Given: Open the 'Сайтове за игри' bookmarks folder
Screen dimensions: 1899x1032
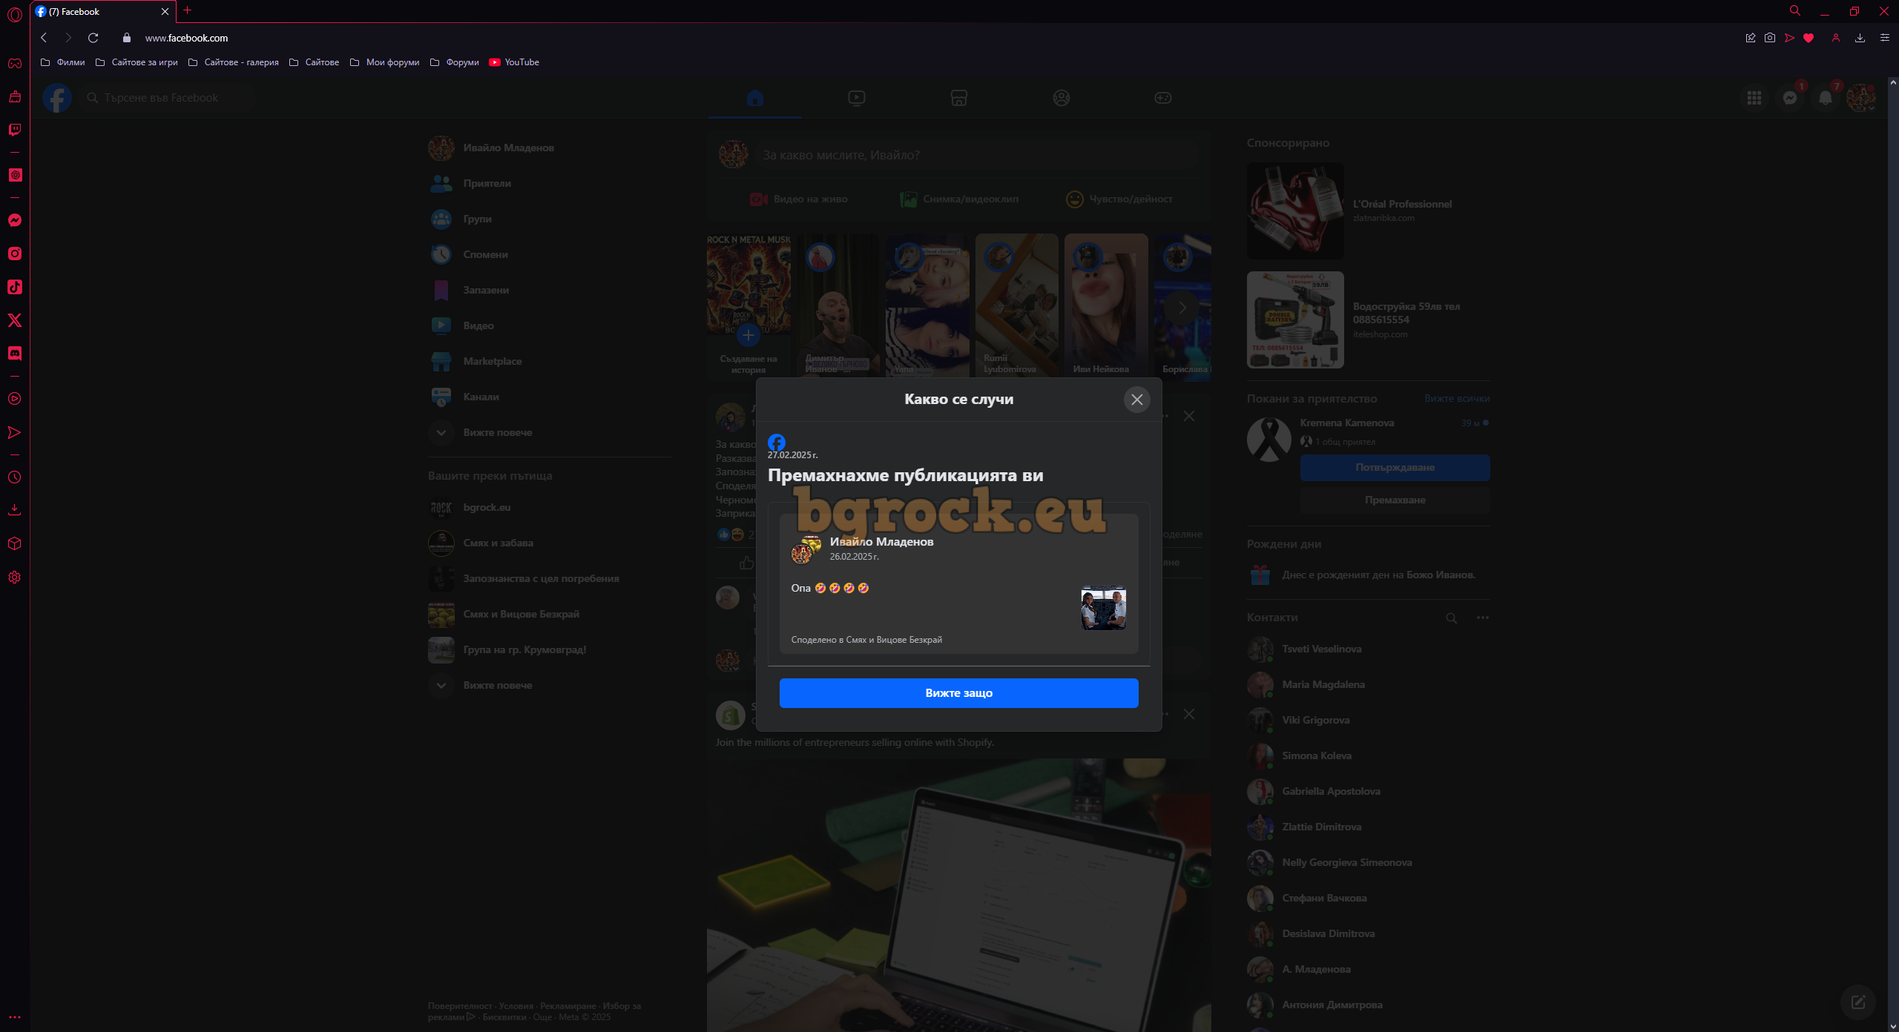Looking at the screenshot, I should pos(137,62).
